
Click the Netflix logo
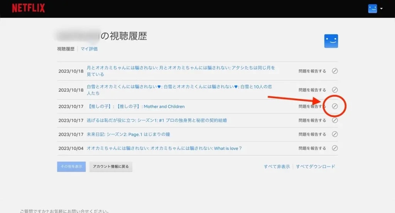tap(28, 8)
